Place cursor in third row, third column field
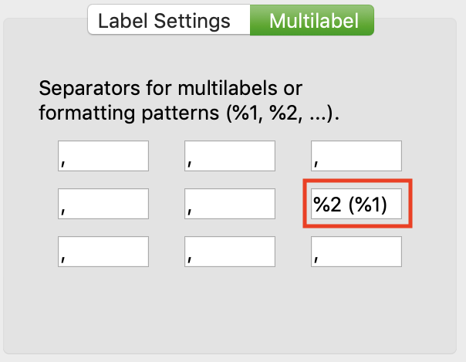 tap(356, 252)
